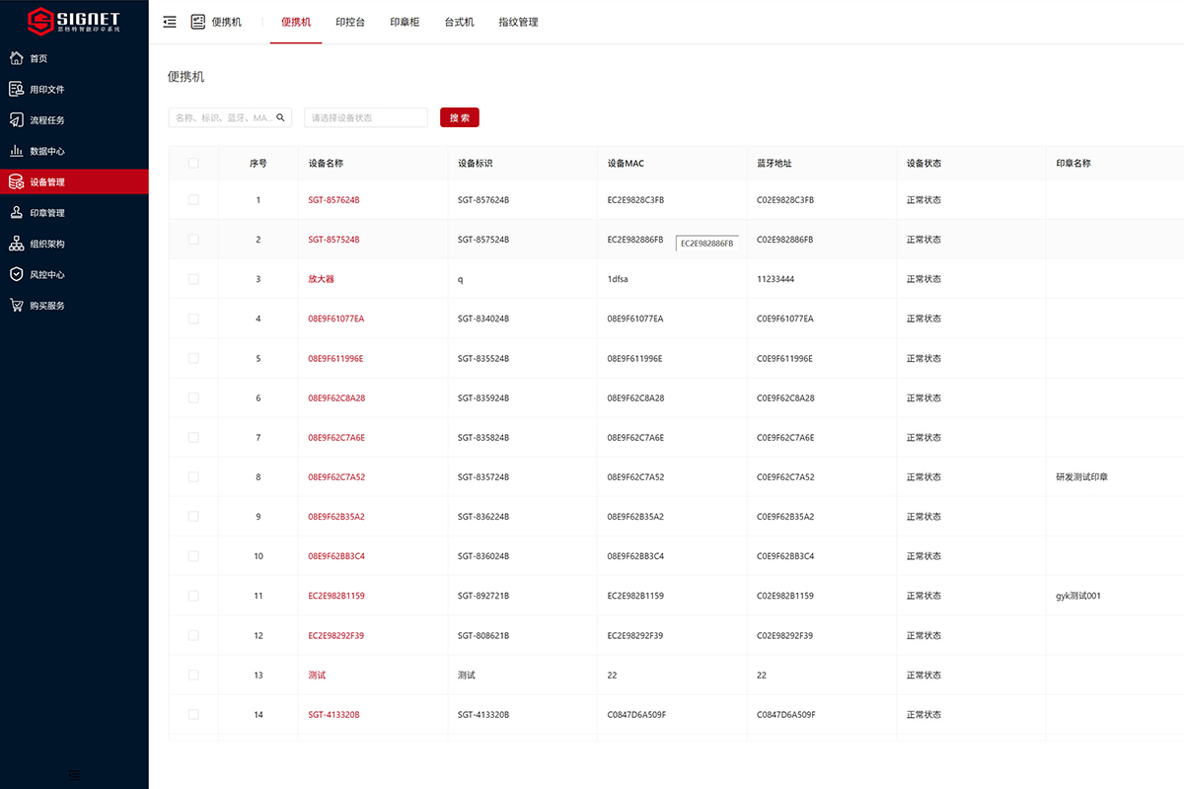Screen dimensions: 1184x789
Task: Check the row for 08E9F611996E
Action: [x=193, y=358]
